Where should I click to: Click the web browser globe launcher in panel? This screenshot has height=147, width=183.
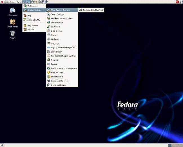[x=32, y=2]
